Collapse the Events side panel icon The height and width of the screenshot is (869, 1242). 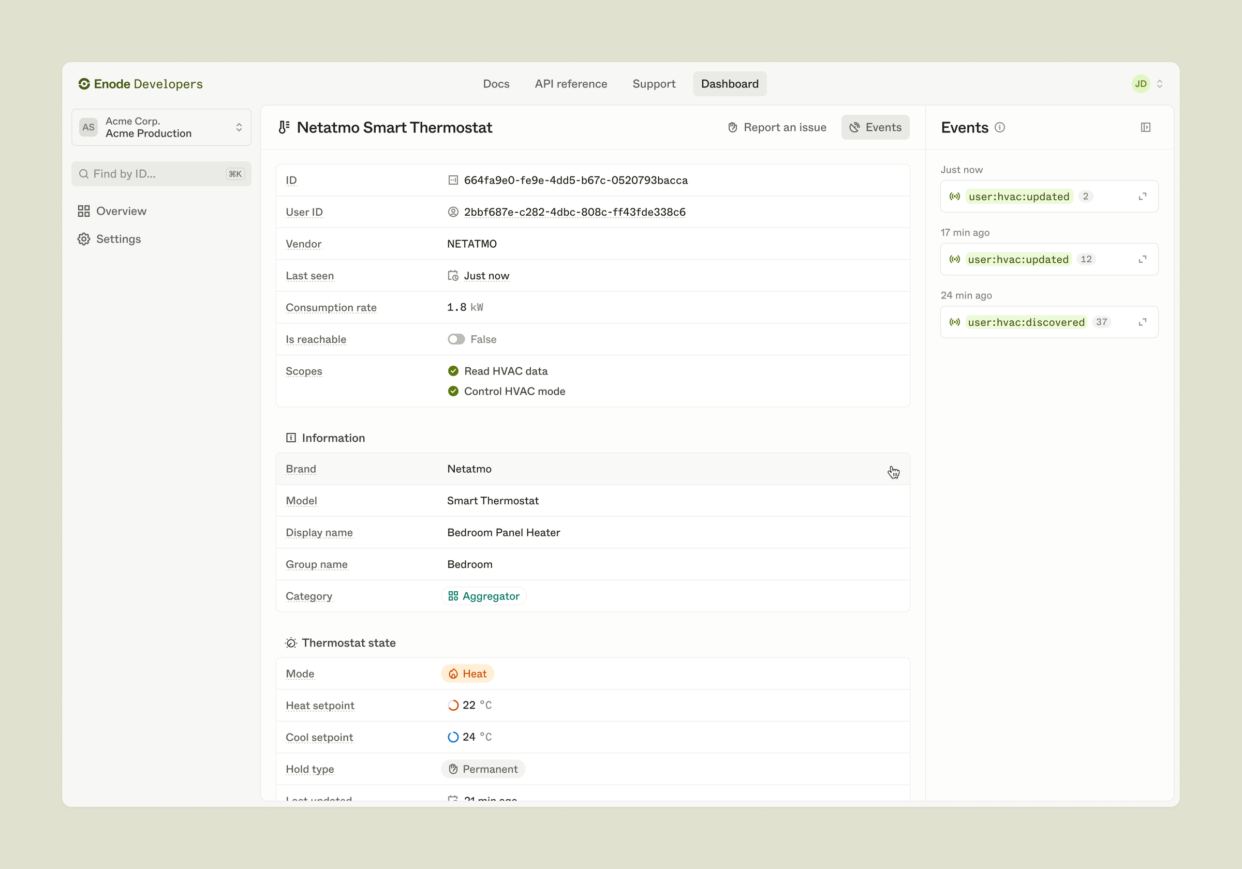[1146, 127]
